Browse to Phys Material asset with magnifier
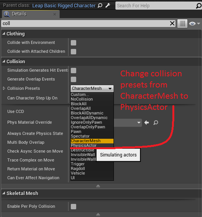 (x=156, y=123)
